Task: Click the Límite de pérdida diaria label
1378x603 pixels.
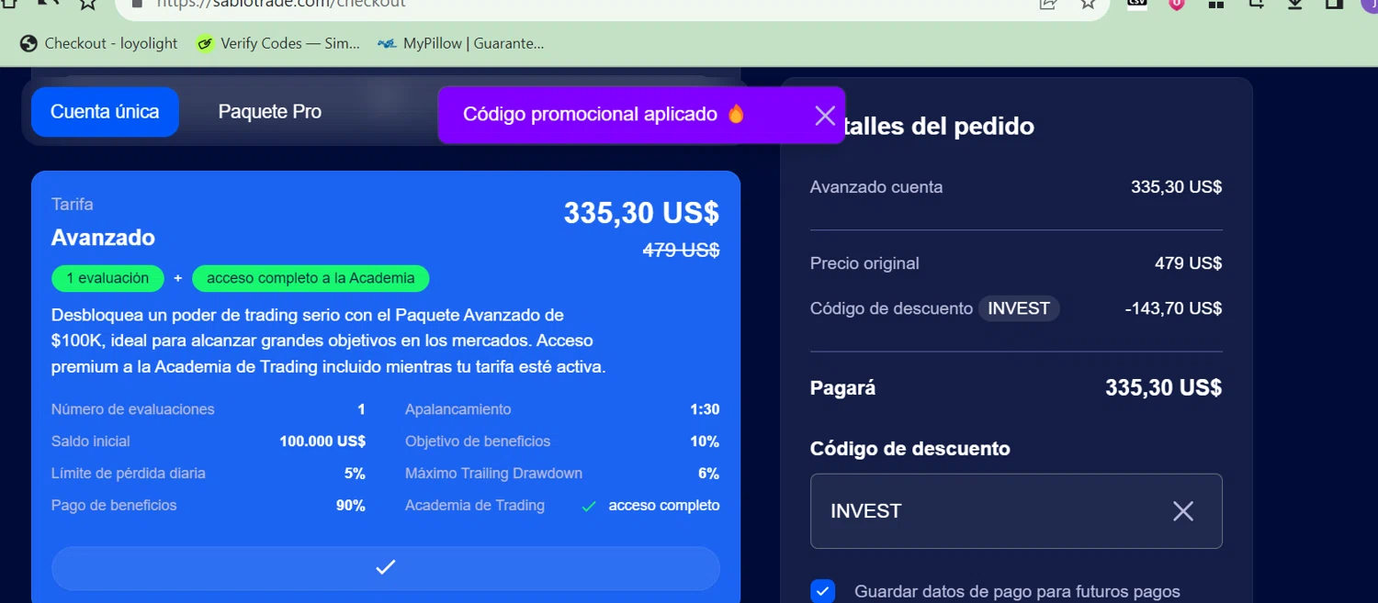Action: (129, 474)
